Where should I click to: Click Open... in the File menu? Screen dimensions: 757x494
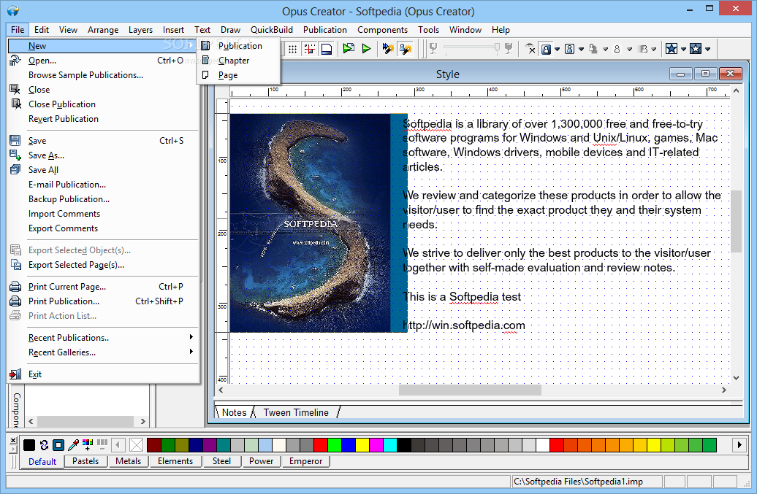(x=103, y=61)
